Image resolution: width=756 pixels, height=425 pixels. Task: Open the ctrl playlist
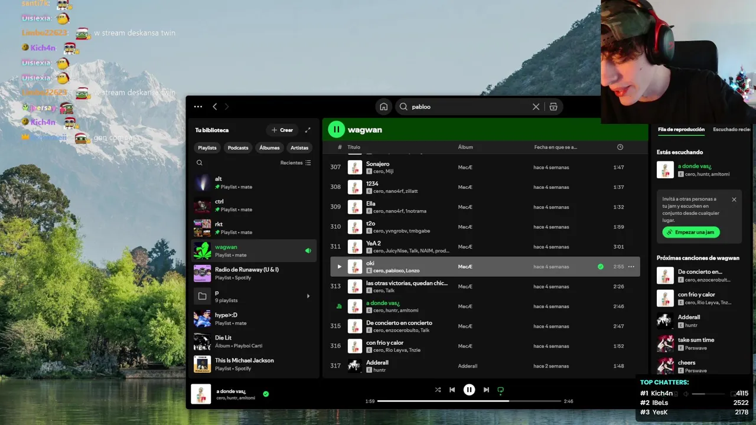[255, 205]
